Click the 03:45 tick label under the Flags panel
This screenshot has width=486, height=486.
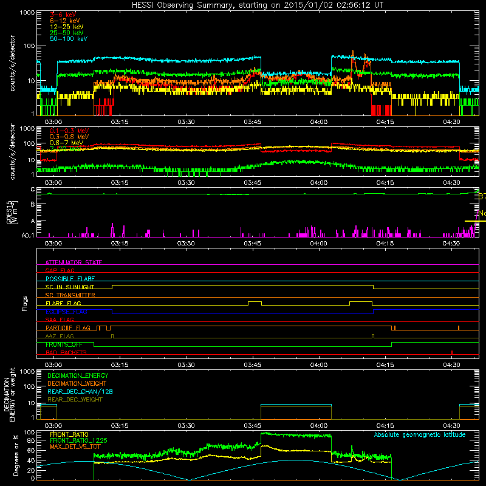[x=252, y=365]
